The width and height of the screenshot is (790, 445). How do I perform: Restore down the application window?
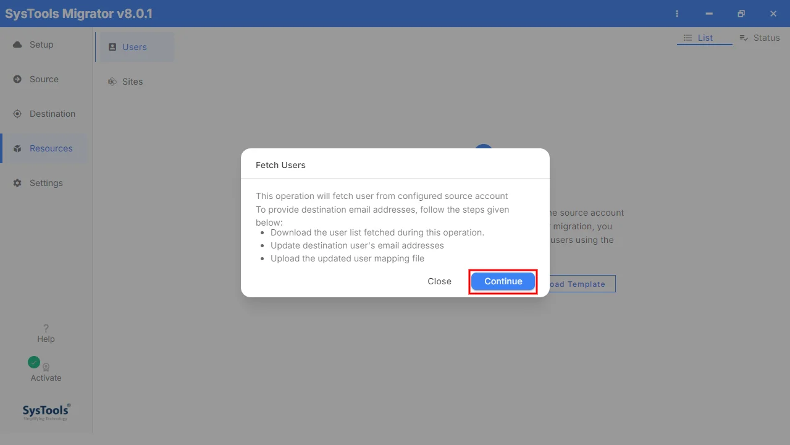pyautogui.click(x=741, y=14)
